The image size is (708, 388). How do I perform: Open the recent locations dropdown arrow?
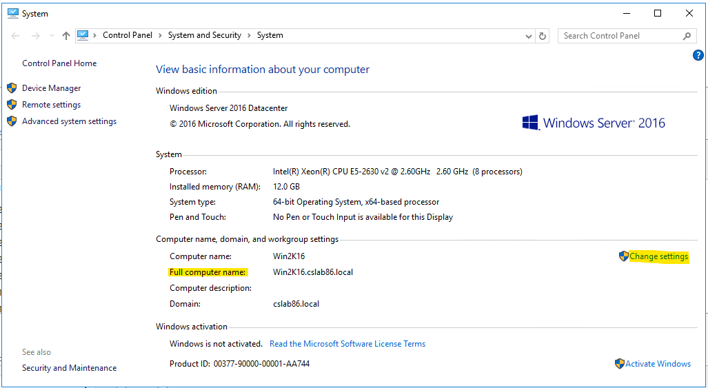pyautogui.click(x=52, y=36)
